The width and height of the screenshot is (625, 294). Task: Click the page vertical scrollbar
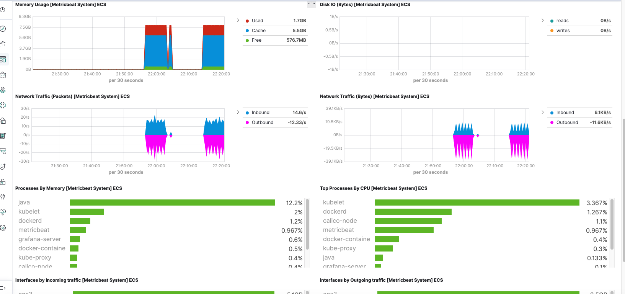tap(623, 189)
